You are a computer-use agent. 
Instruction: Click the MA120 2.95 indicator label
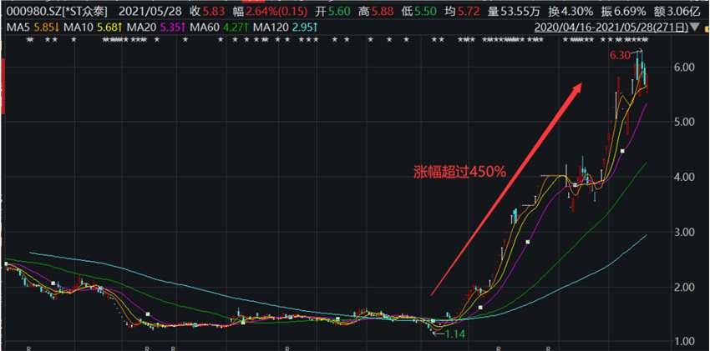(286, 28)
